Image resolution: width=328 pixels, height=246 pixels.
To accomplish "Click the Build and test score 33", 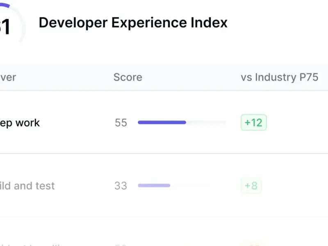I will tap(121, 186).
